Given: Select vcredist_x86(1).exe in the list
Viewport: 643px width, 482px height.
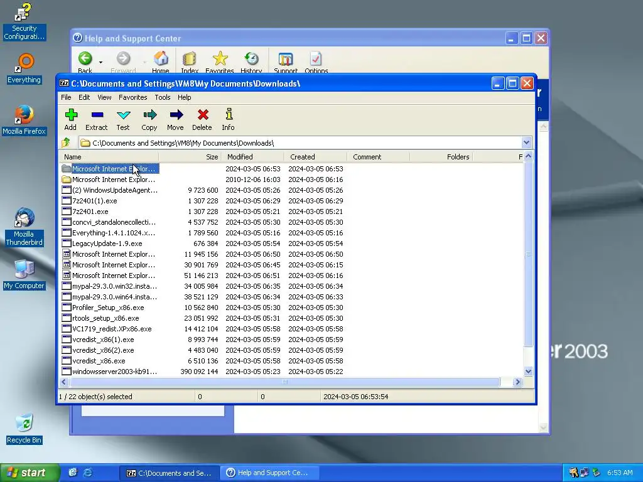Looking at the screenshot, I should pyautogui.click(x=103, y=340).
